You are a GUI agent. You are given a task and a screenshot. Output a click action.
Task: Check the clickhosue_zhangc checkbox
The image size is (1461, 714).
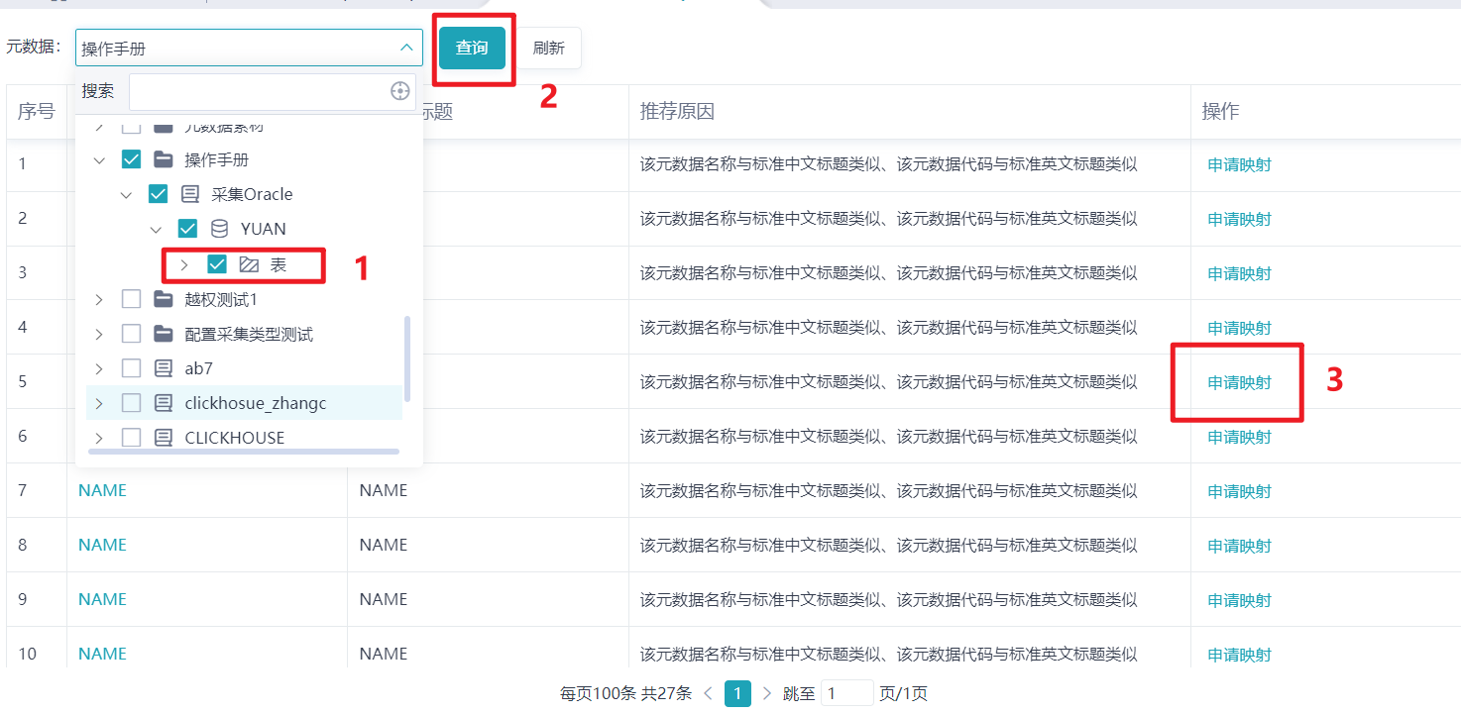(x=131, y=403)
